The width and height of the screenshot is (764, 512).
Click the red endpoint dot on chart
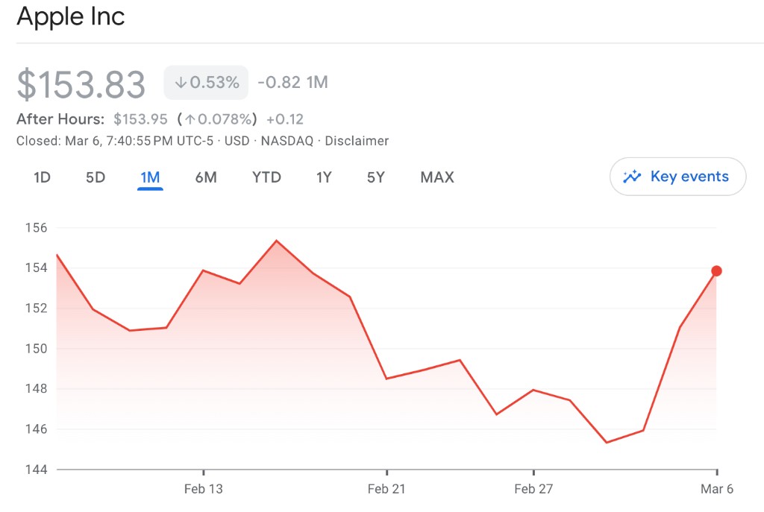[x=716, y=271]
